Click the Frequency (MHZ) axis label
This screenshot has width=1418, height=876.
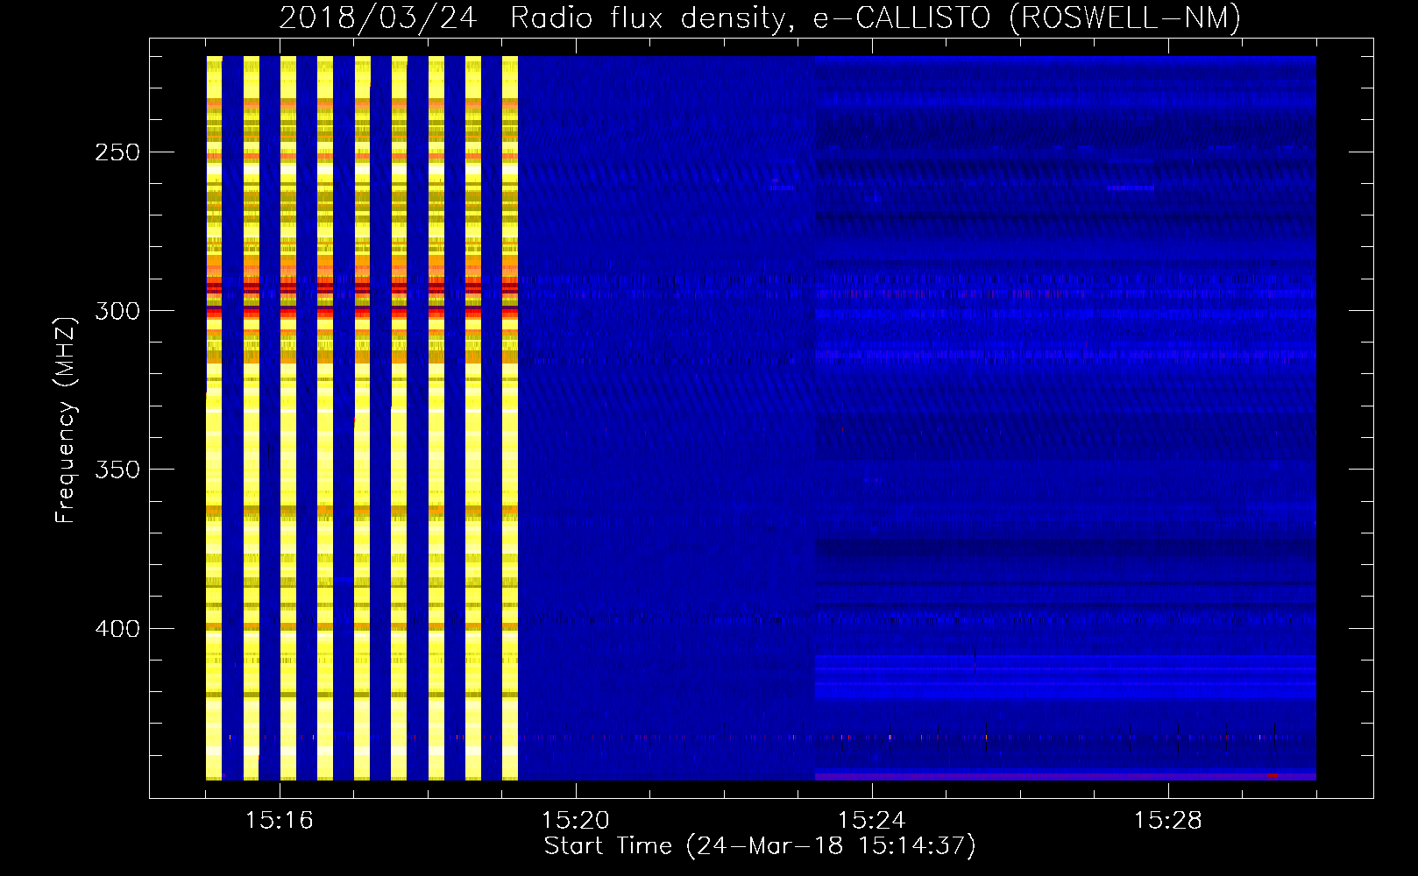pos(66,420)
